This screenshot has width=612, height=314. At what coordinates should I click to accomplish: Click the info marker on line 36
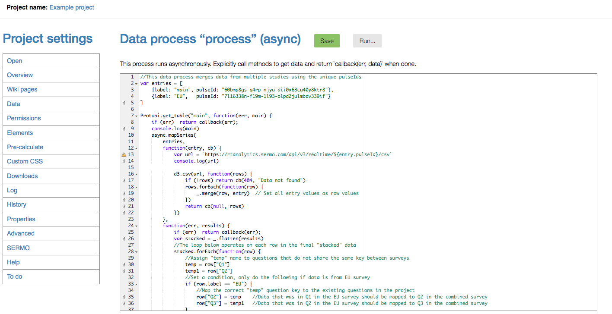click(124, 303)
